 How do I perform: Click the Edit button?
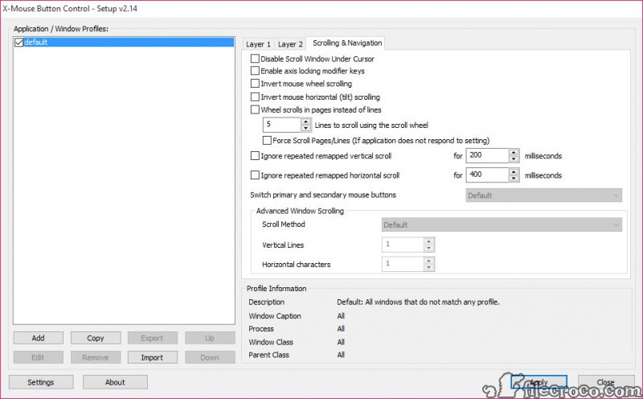pos(38,357)
